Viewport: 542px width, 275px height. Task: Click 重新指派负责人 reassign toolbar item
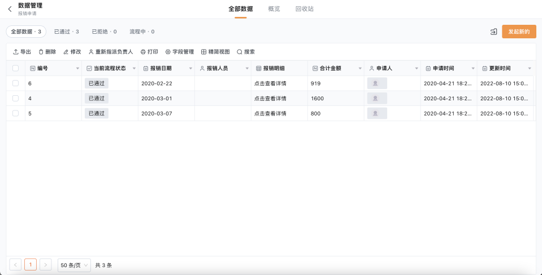click(x=111, y=52)
